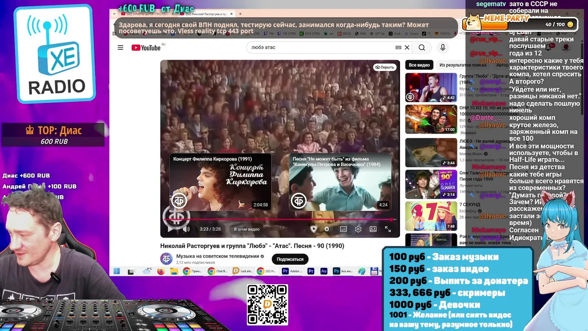Enter fullscreen on the video player
The image size is (588, 331).
click(x=388, y=229)
